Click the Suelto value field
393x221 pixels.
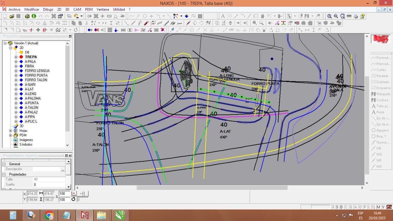49,185
